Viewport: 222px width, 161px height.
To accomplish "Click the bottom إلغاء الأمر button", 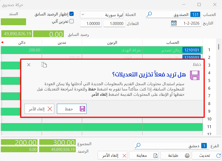I will pos(112,155).
